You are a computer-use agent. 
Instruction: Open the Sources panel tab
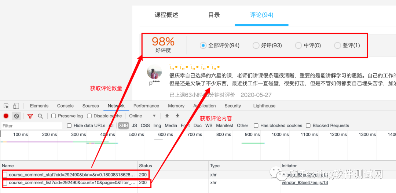[91, 106]
